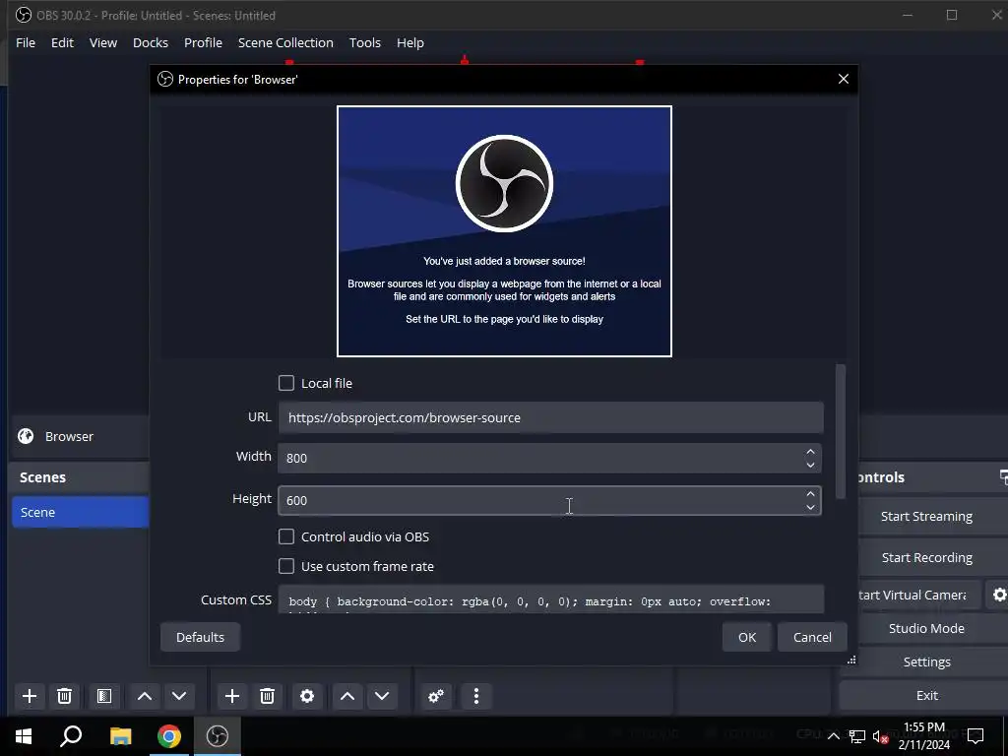Click the Browser source globe icon

point(26,436)
